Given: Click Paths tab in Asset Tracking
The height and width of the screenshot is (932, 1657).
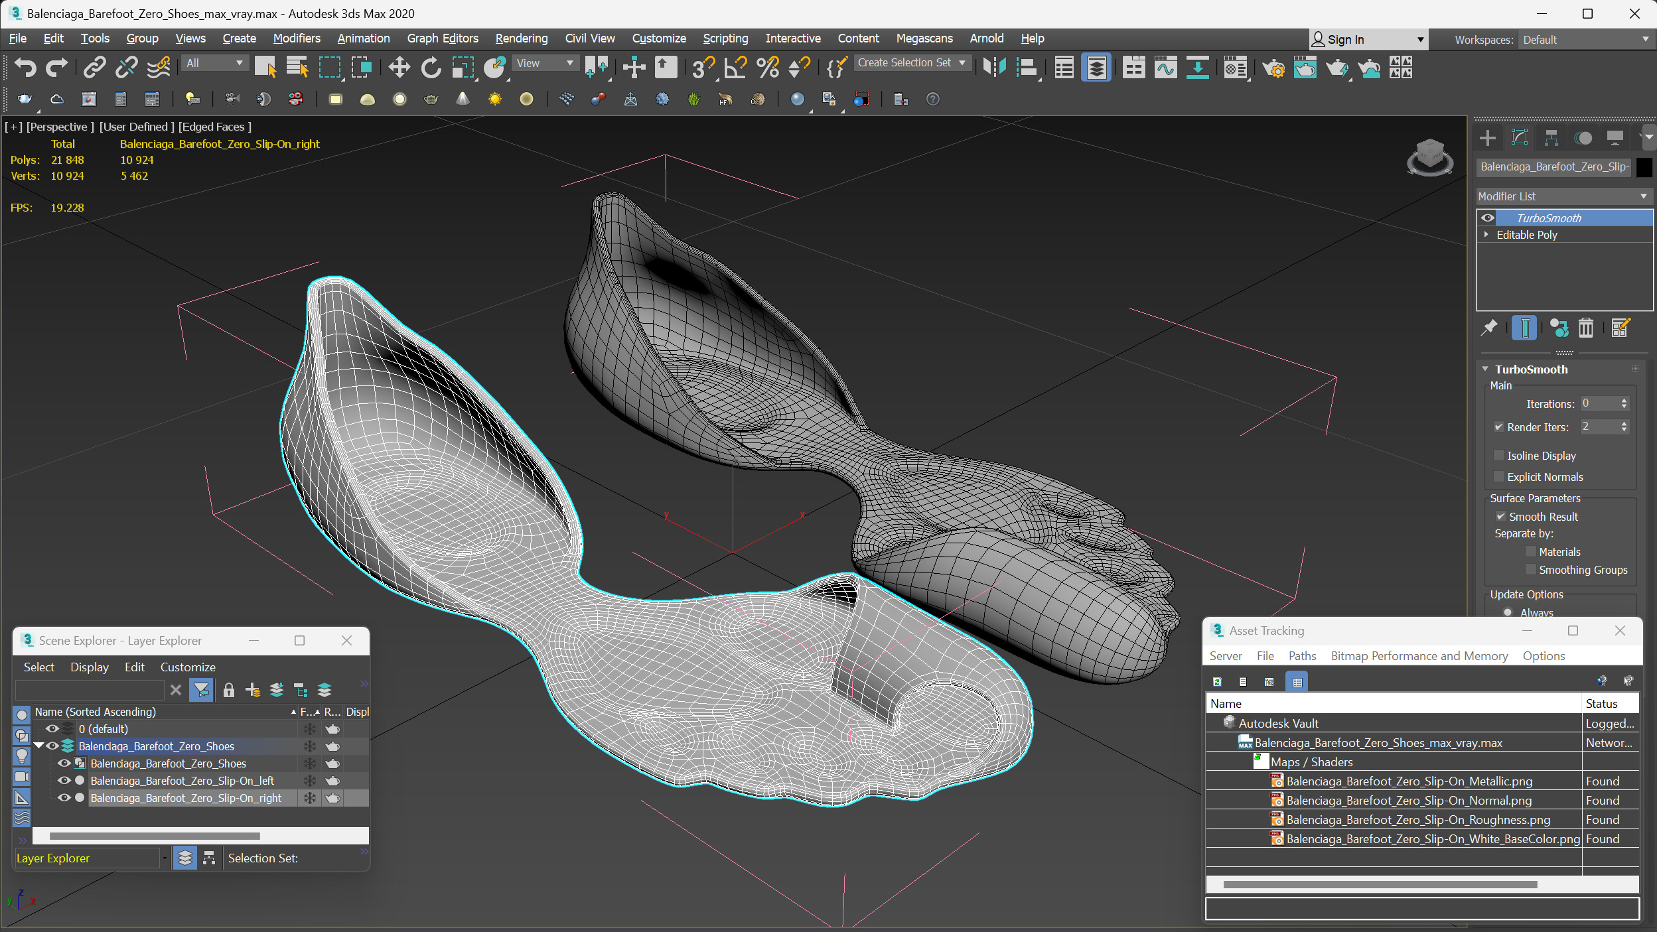Looking at the screenshot, I should [x=1301, y=655].
